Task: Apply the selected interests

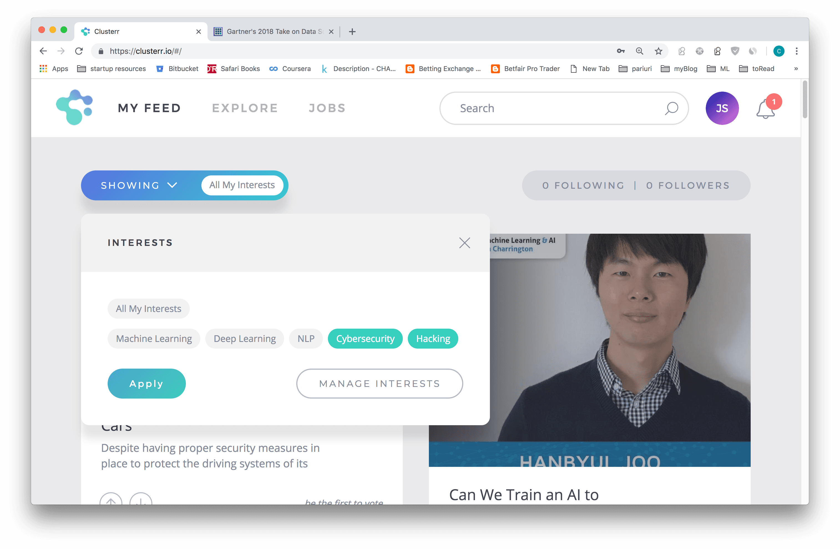Action: (x=146, y=383)
